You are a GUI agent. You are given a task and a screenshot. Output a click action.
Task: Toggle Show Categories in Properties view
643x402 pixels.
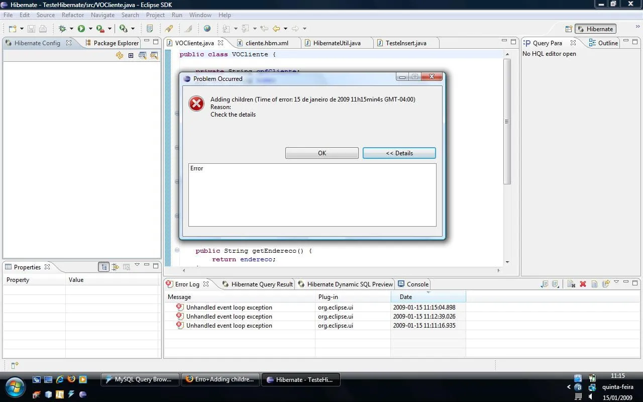[103, 267]
